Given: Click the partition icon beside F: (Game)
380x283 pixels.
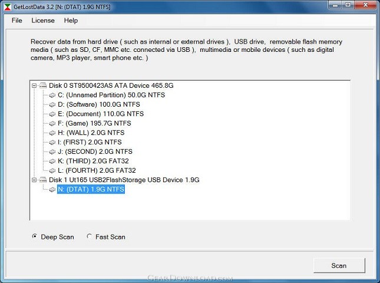Looking at the screenshot, I should [x=52, y=123].
